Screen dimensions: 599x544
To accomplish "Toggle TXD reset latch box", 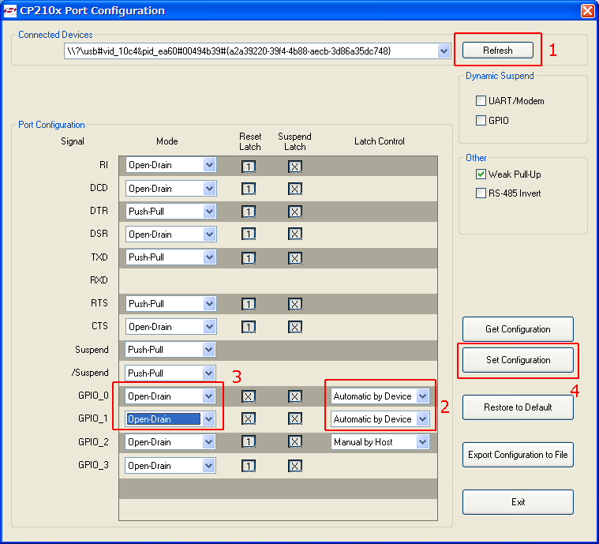I will [249, 258].
